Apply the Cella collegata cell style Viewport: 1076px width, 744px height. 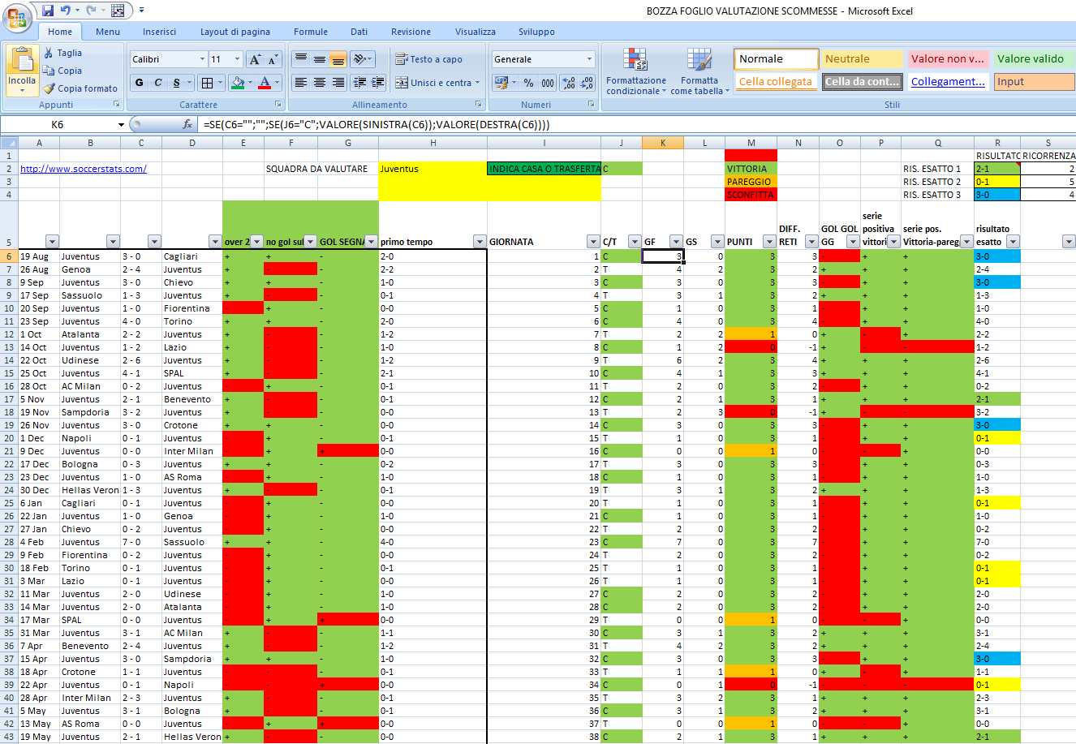pyautogui.click(x=777, y=82)
